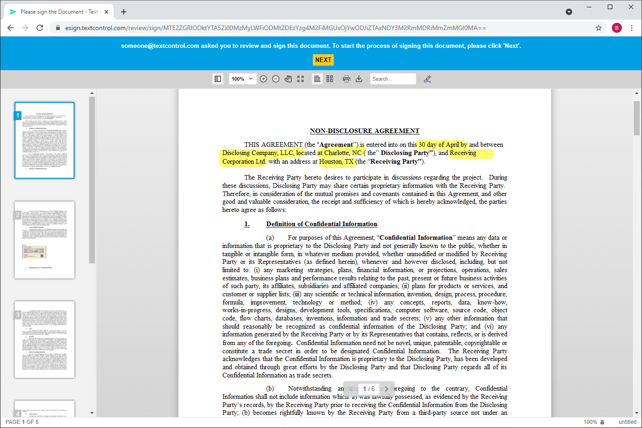Reload the page
The image size is (642, 428).
click(40, 28)
